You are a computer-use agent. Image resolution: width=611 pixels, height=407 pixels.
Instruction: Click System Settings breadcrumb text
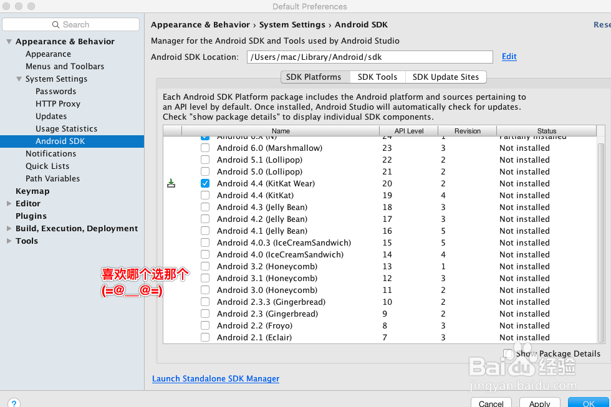(292, 24)
